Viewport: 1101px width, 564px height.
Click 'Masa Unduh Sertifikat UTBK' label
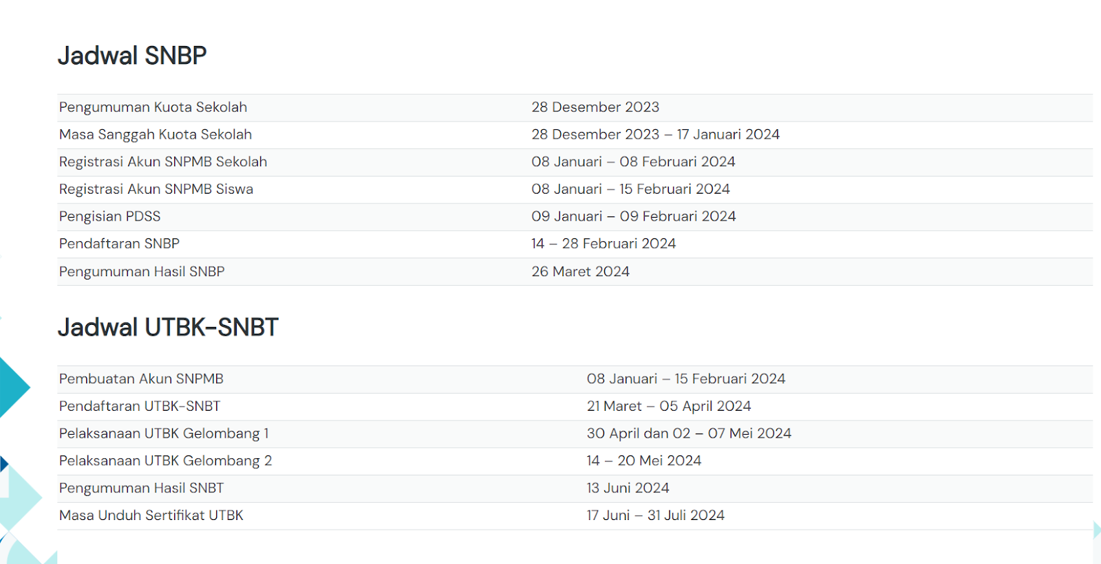point(151,515)
